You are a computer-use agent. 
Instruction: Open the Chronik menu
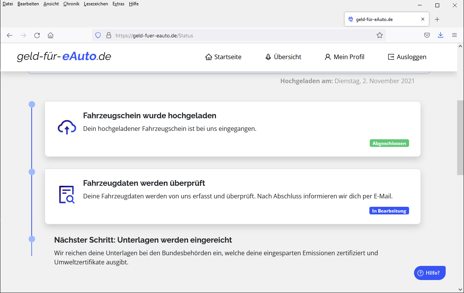[x=71, y=4]
